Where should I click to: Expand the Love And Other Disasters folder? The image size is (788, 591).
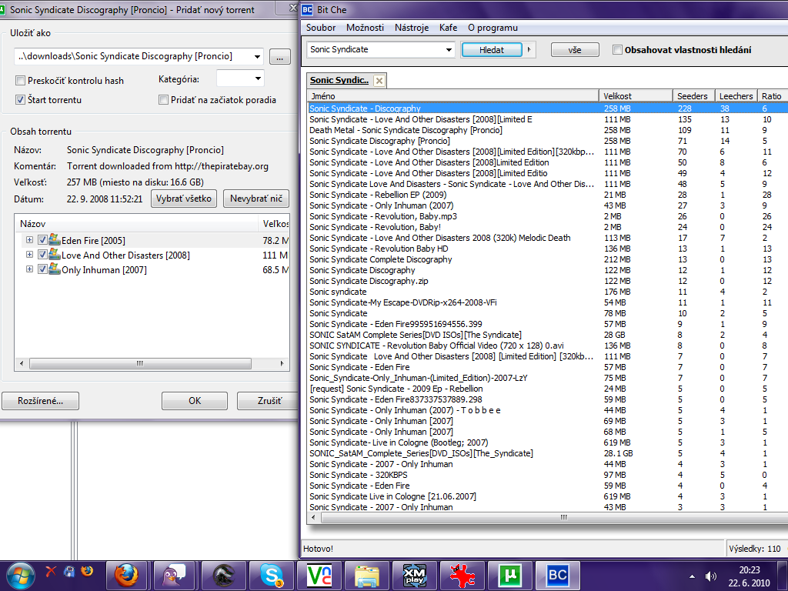29,255
